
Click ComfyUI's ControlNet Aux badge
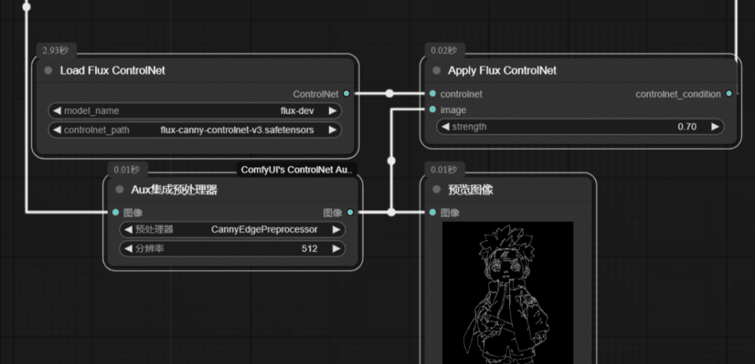pos(297,170)
